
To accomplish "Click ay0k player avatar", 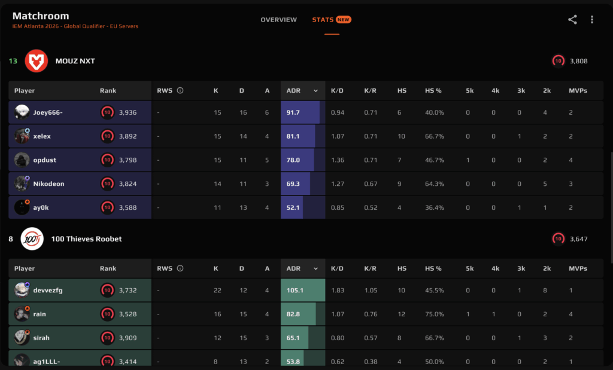I will point(22,207).
